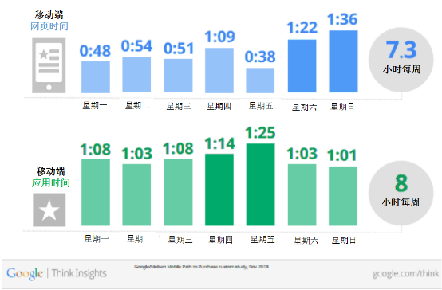Click the gray smartphone webpage icon
Screen dimensions: 442x290
point(49,65)
